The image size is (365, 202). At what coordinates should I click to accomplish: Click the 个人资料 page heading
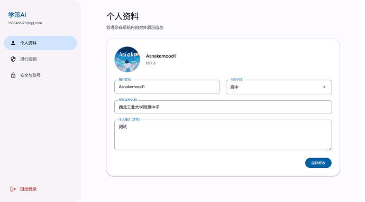click(x=122, y=16)
